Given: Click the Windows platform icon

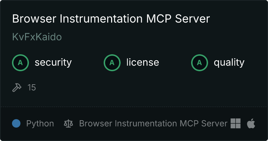Looking at the screenshot, I should [x=236, y=123].
